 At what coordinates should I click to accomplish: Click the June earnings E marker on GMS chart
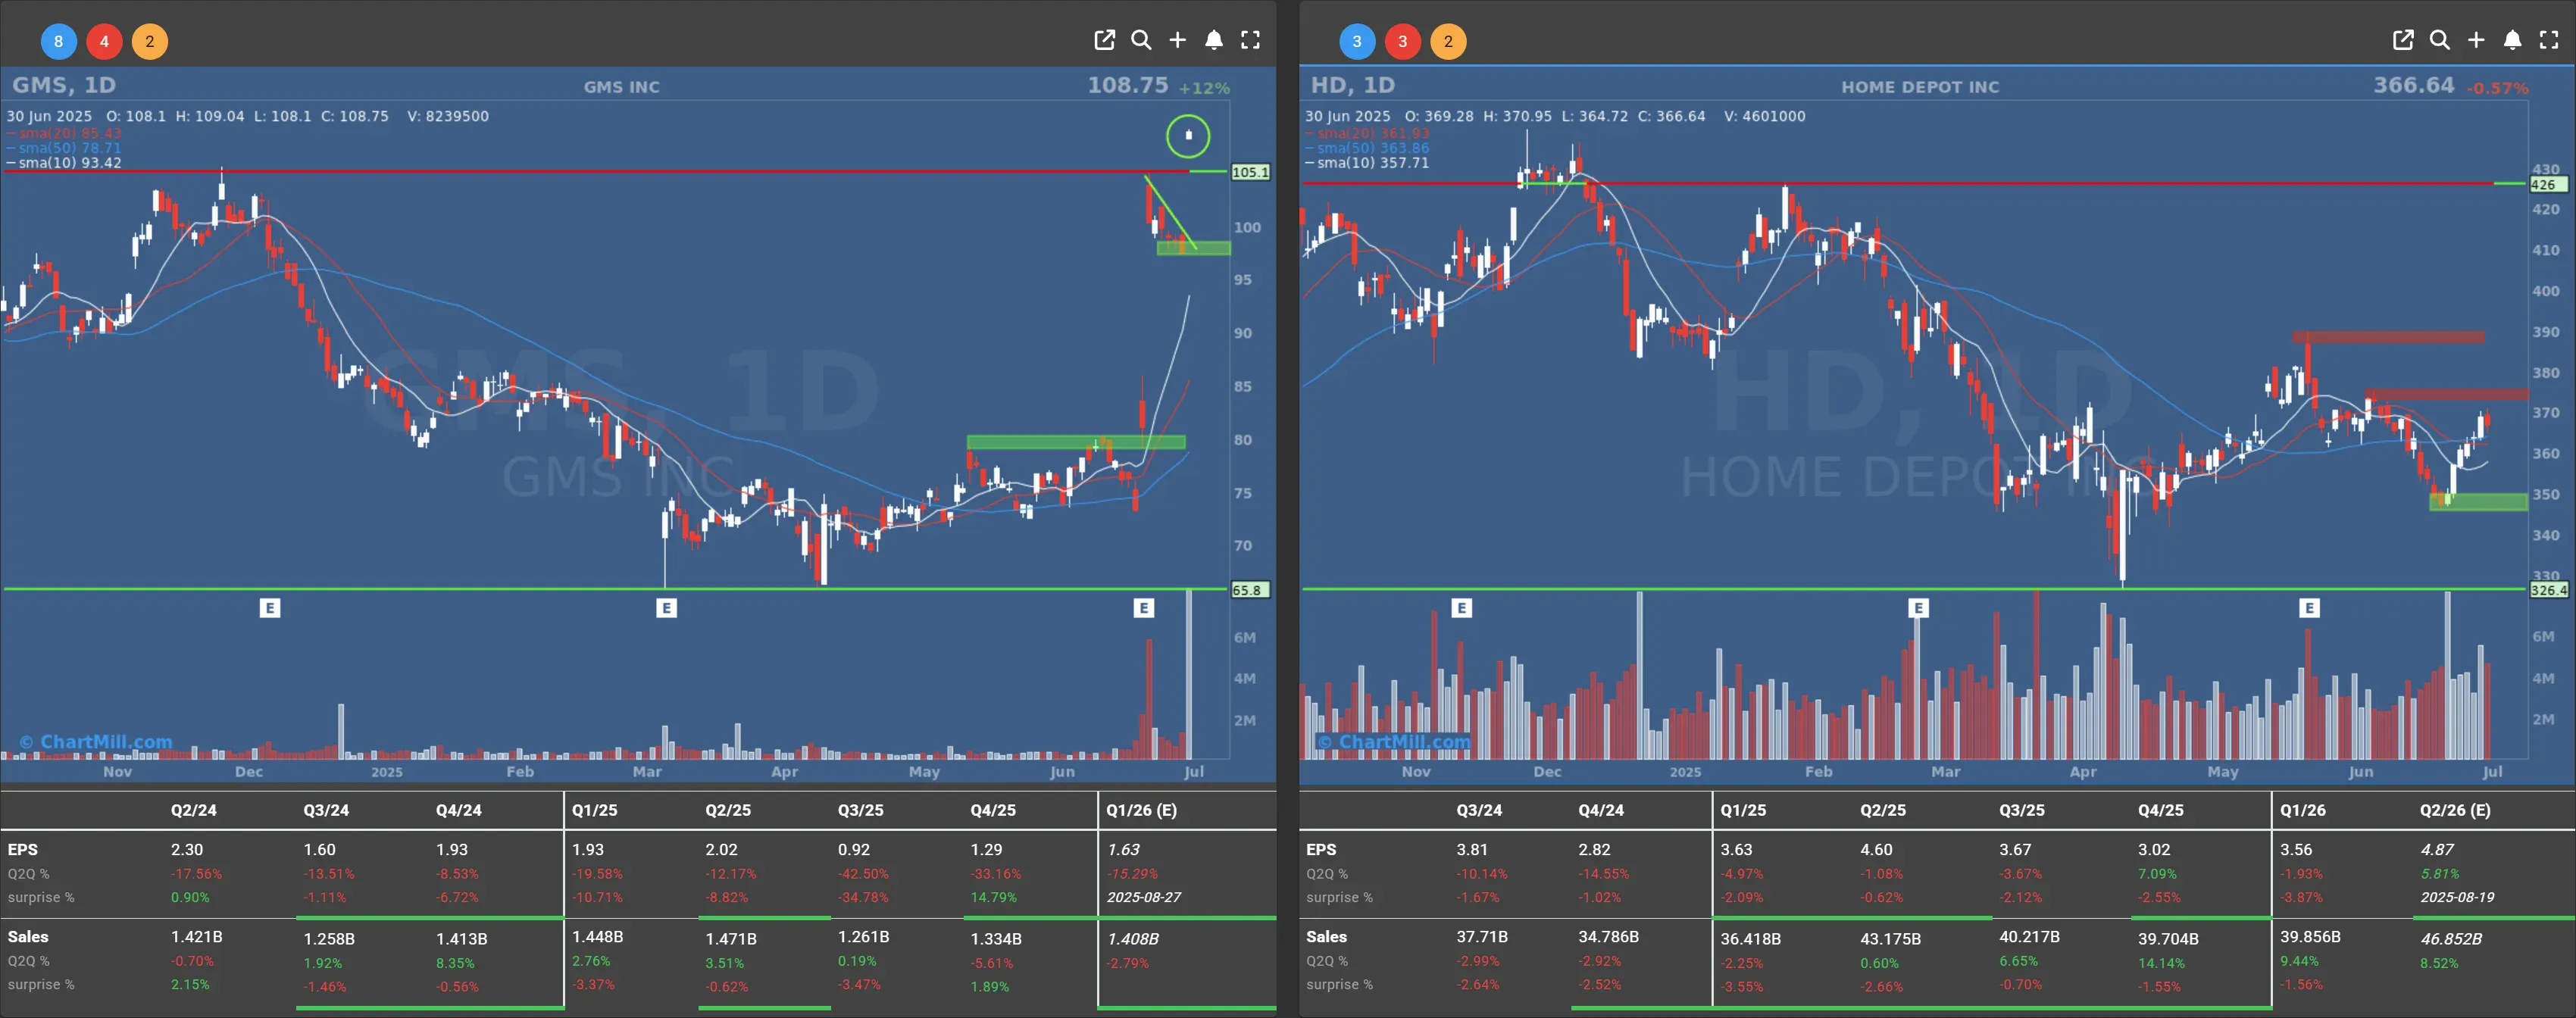[x=1144, y=607]
